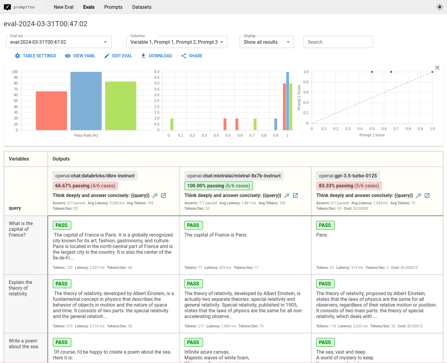The width and height of the screenshot is (447, 363).
Task: Navigate to Datasets
Action: click(142, 7)
